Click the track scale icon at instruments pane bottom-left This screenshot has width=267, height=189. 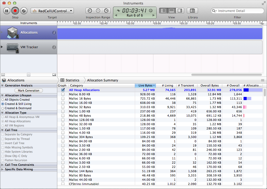click(3, 75)
